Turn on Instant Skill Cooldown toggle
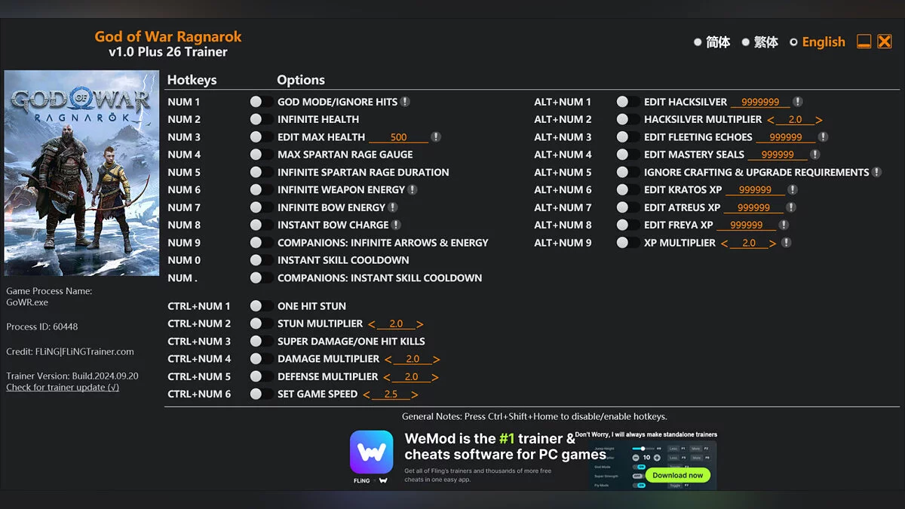This screenshot has width=905, height=509. [x=261, y=260]
